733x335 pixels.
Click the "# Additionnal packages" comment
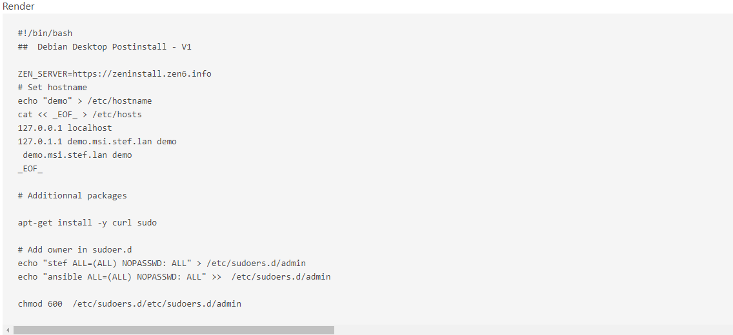(x=72, y=196)
